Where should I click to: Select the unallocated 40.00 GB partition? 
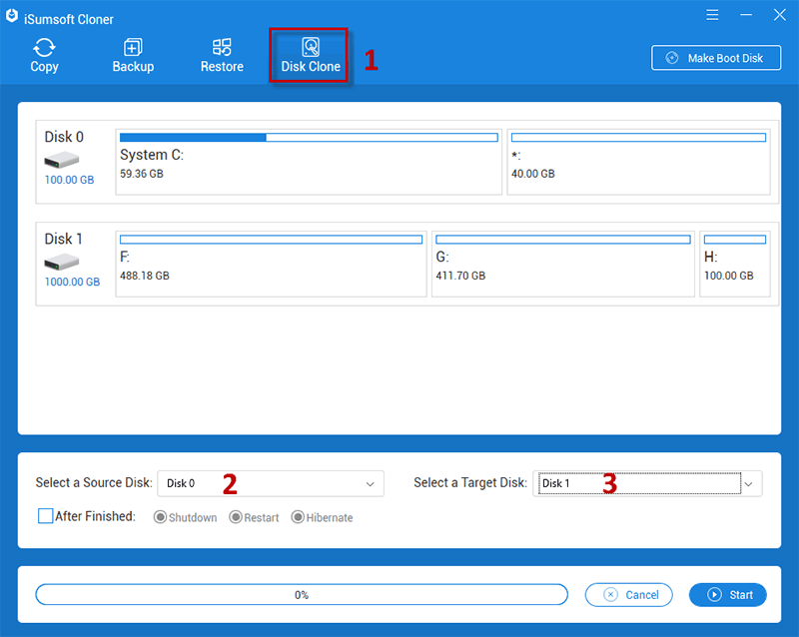coord(638,162)
